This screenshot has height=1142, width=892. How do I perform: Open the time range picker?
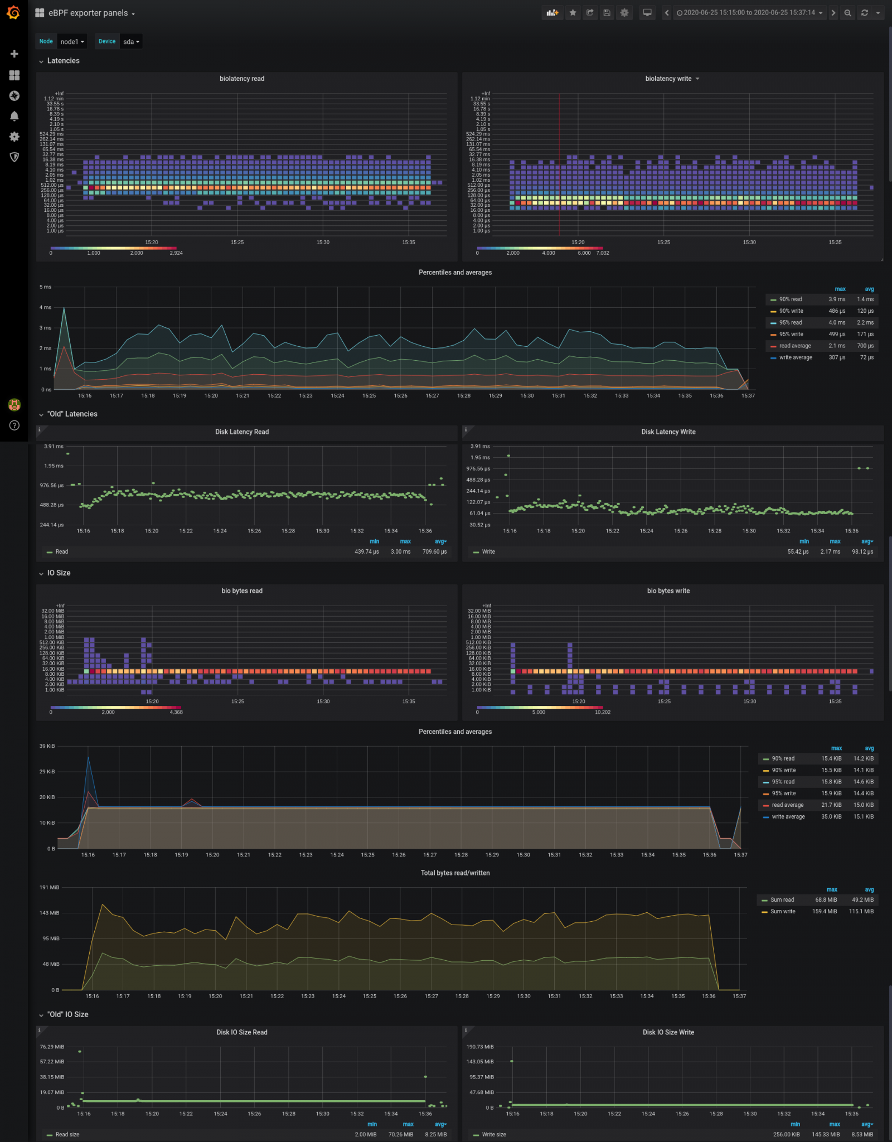click(x=750, y=13)
